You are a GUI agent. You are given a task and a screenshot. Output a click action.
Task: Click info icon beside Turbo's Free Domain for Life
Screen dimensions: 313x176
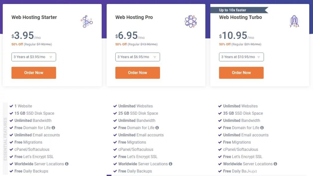click(262, 128)
